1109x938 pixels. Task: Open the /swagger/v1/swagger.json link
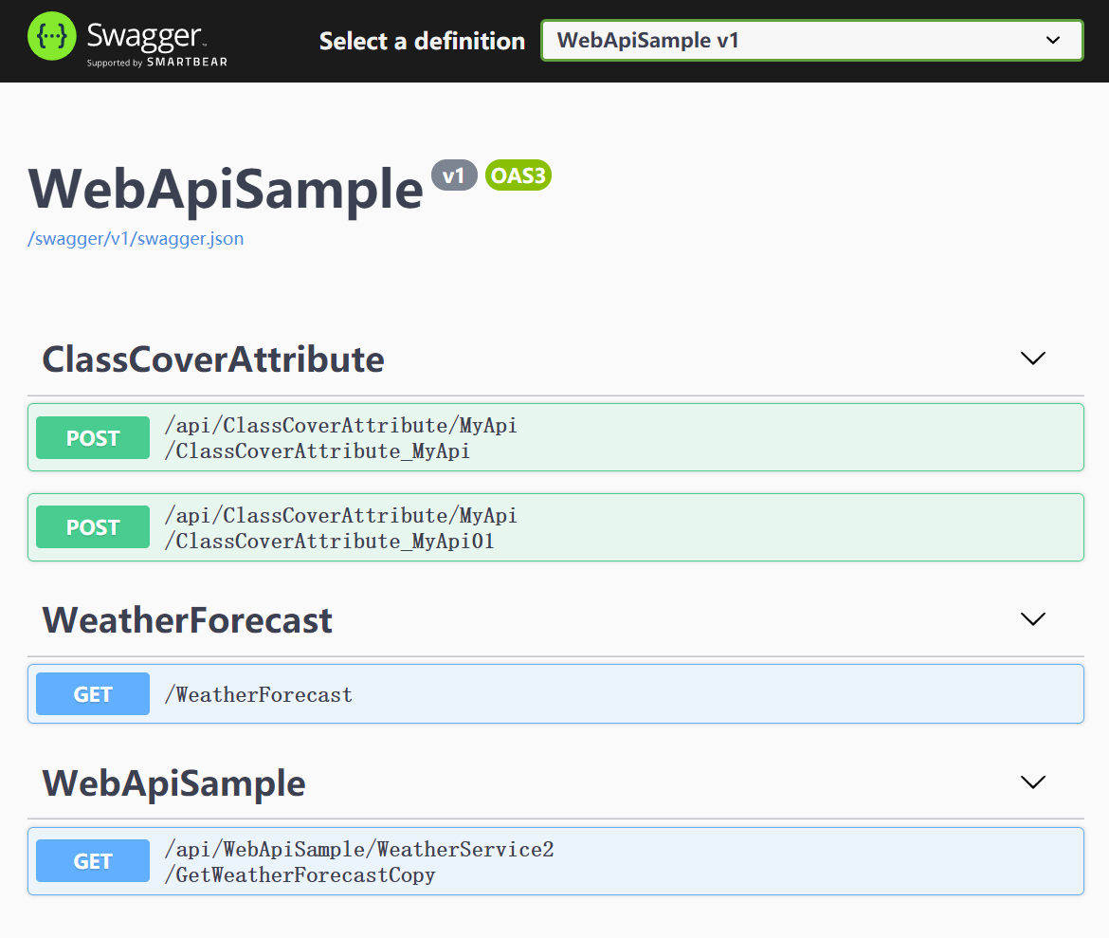click(x=136, y=239)
